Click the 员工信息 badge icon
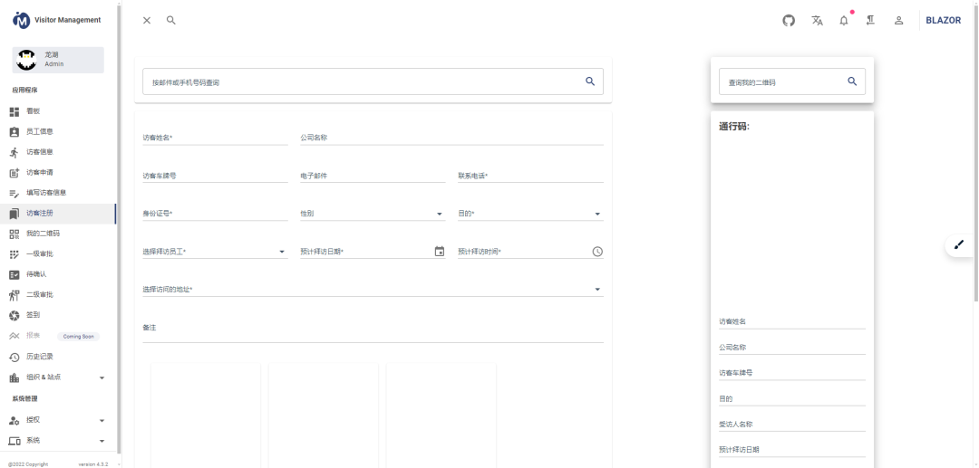The image size is (979, 468). point(15,132)
